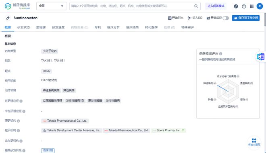
Task: Click info icon next to 在研适应症
Action: tap(21, 101)
